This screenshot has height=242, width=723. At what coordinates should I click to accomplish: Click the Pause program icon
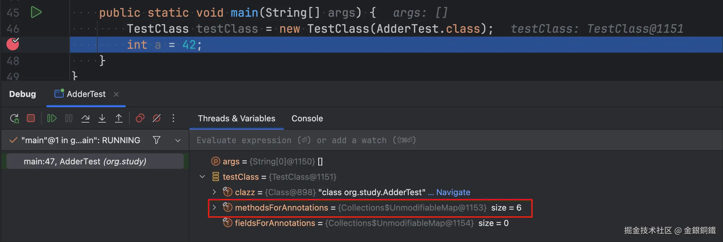tap(69, 118)
